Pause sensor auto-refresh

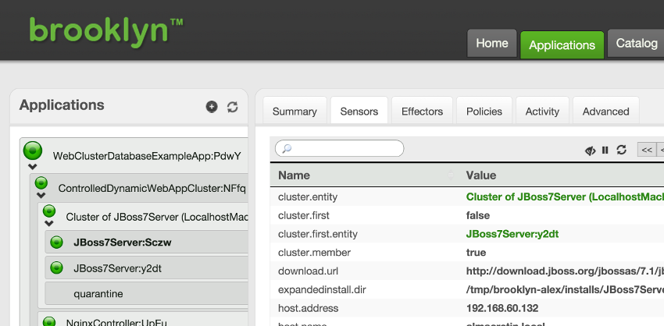point(605,150)
